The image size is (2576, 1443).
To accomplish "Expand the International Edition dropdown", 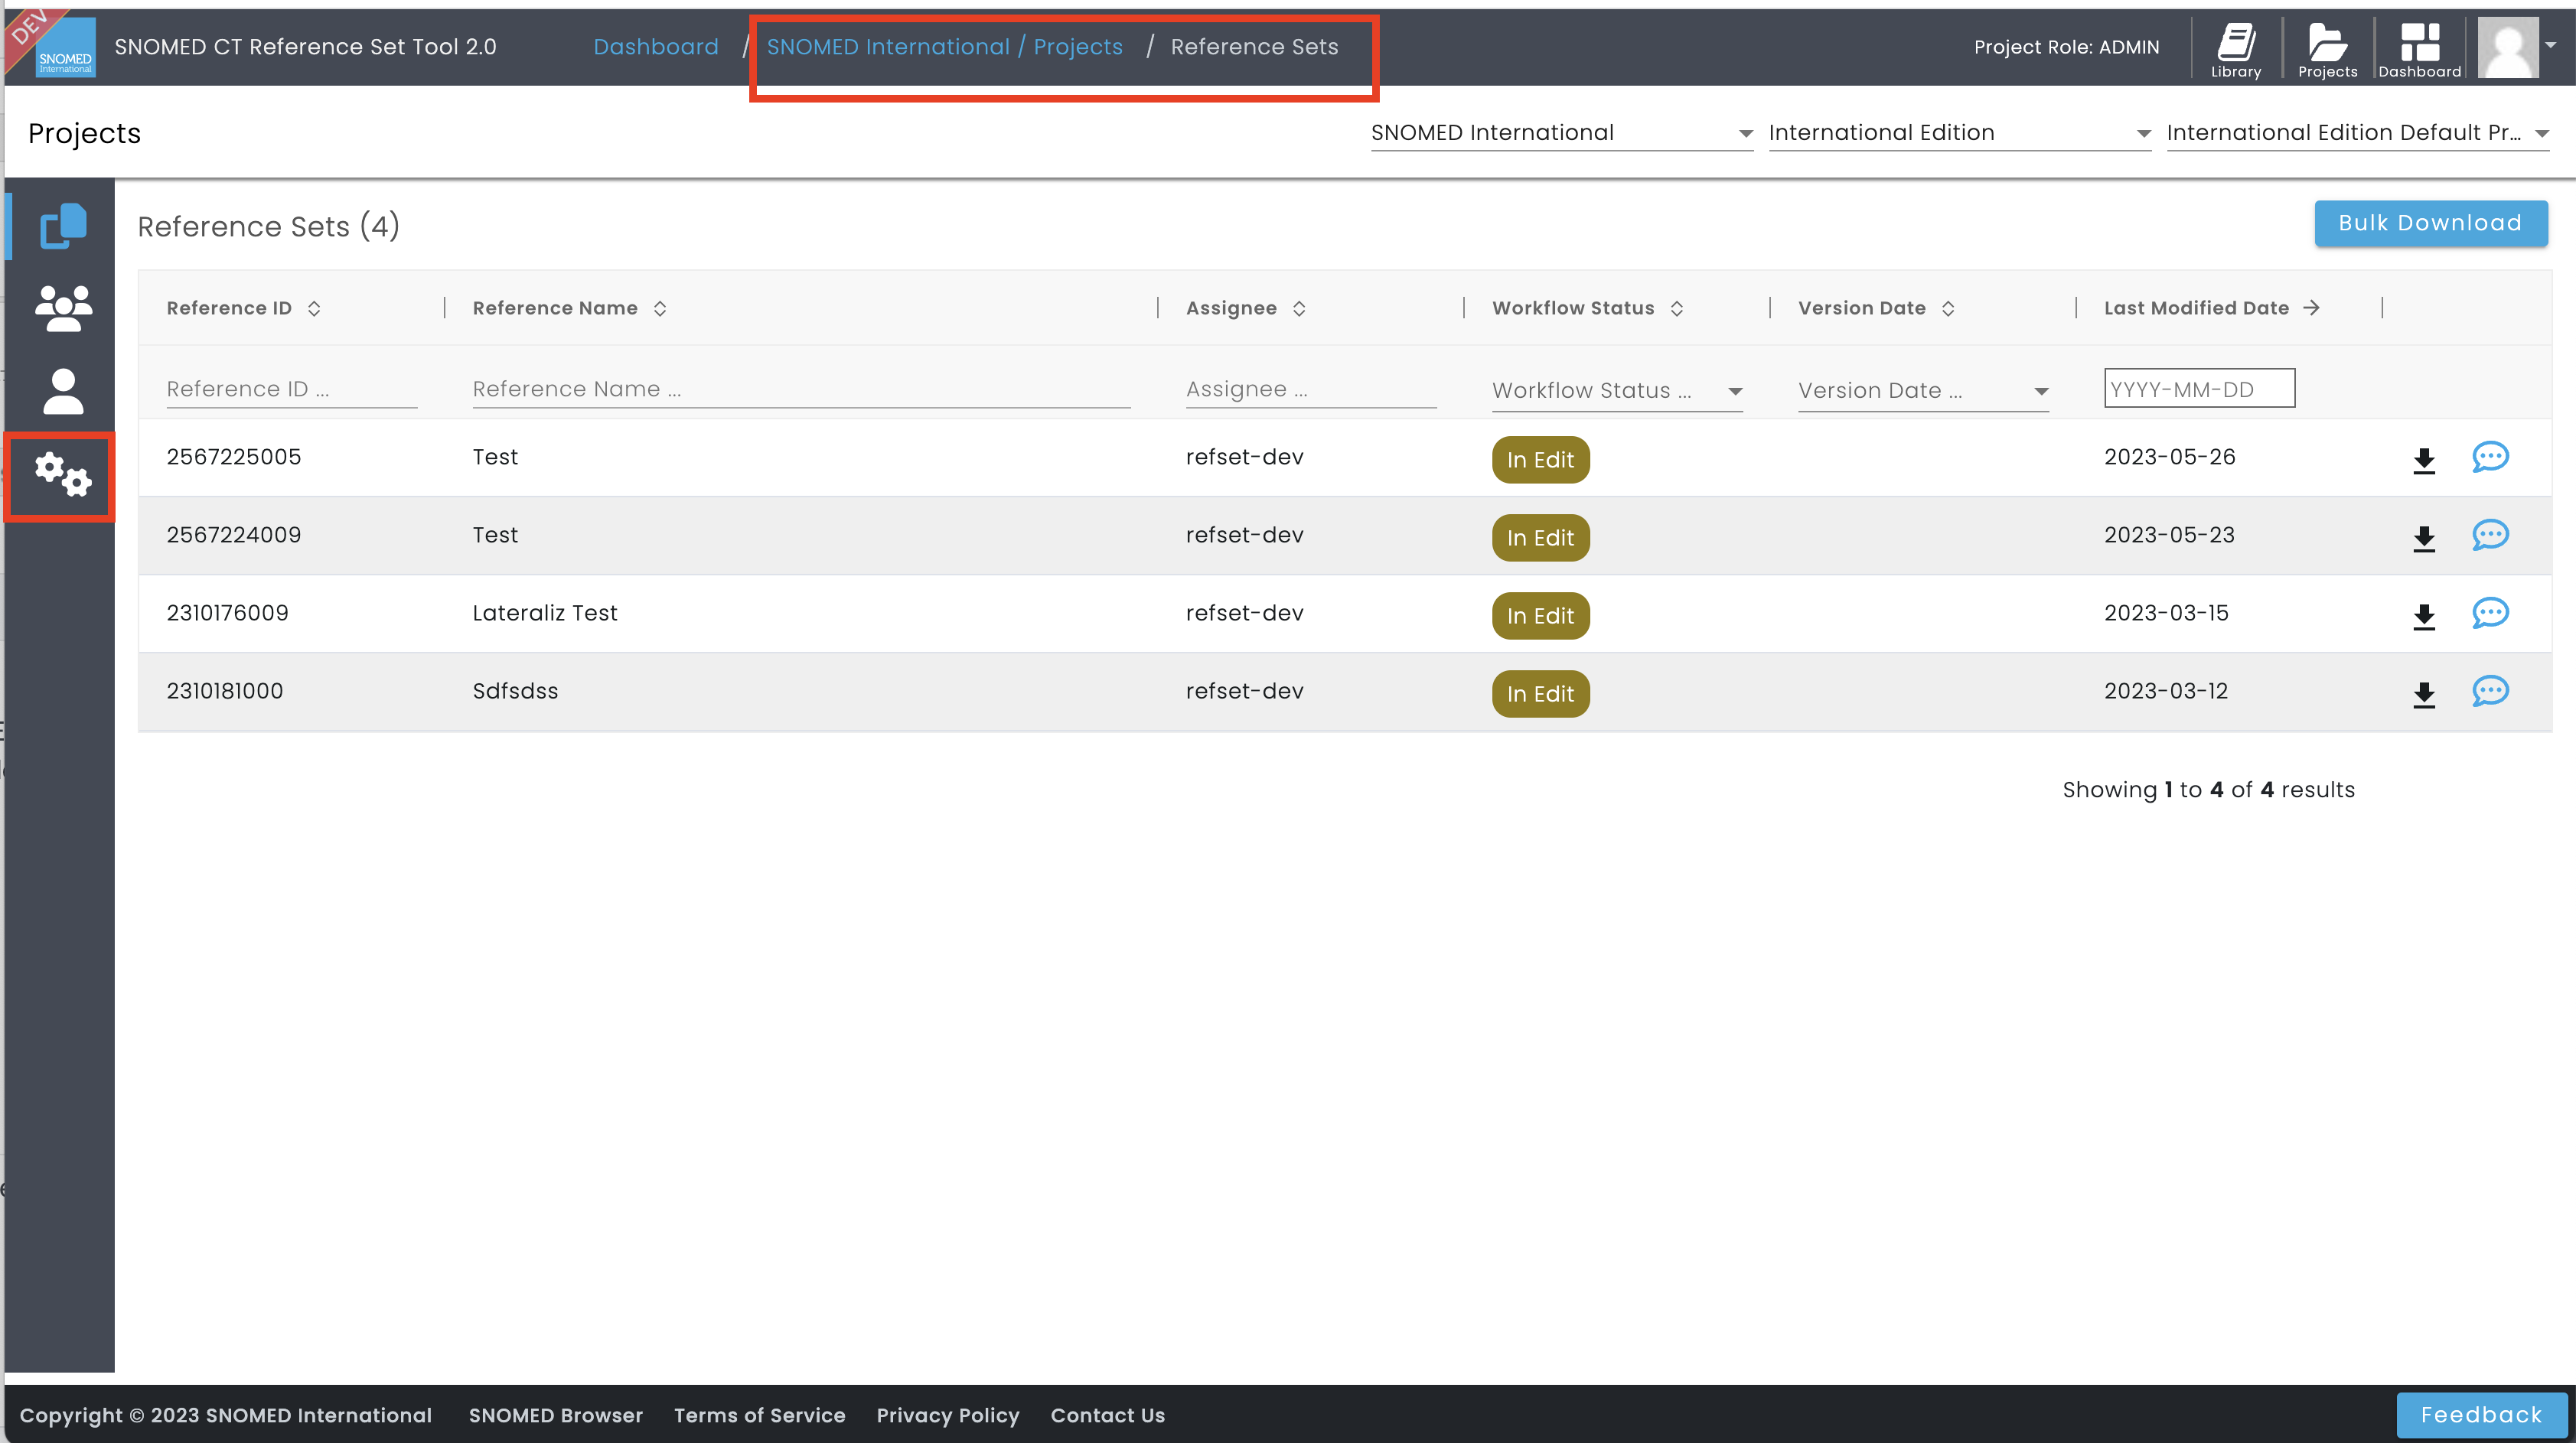I will [1960, 133].
